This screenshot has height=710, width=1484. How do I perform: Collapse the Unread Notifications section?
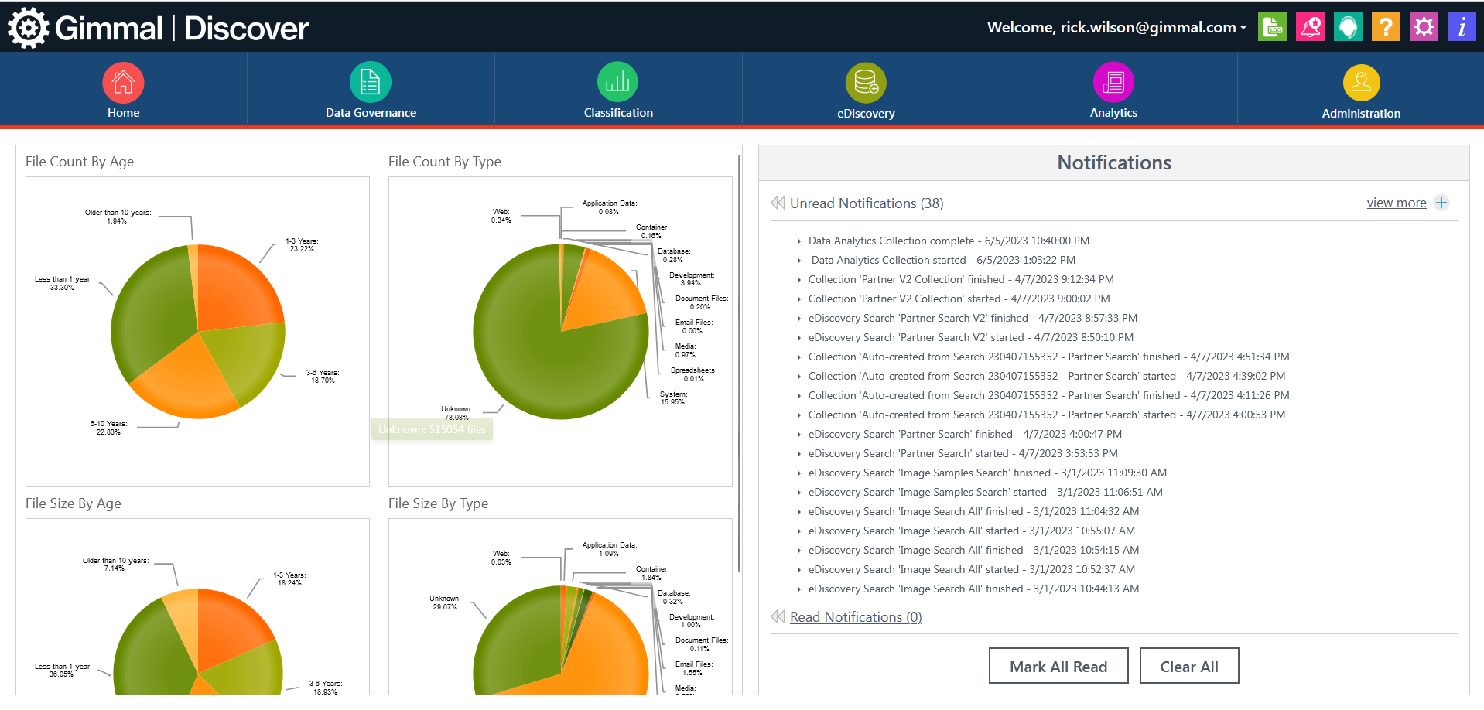click(x=778, y=203)
